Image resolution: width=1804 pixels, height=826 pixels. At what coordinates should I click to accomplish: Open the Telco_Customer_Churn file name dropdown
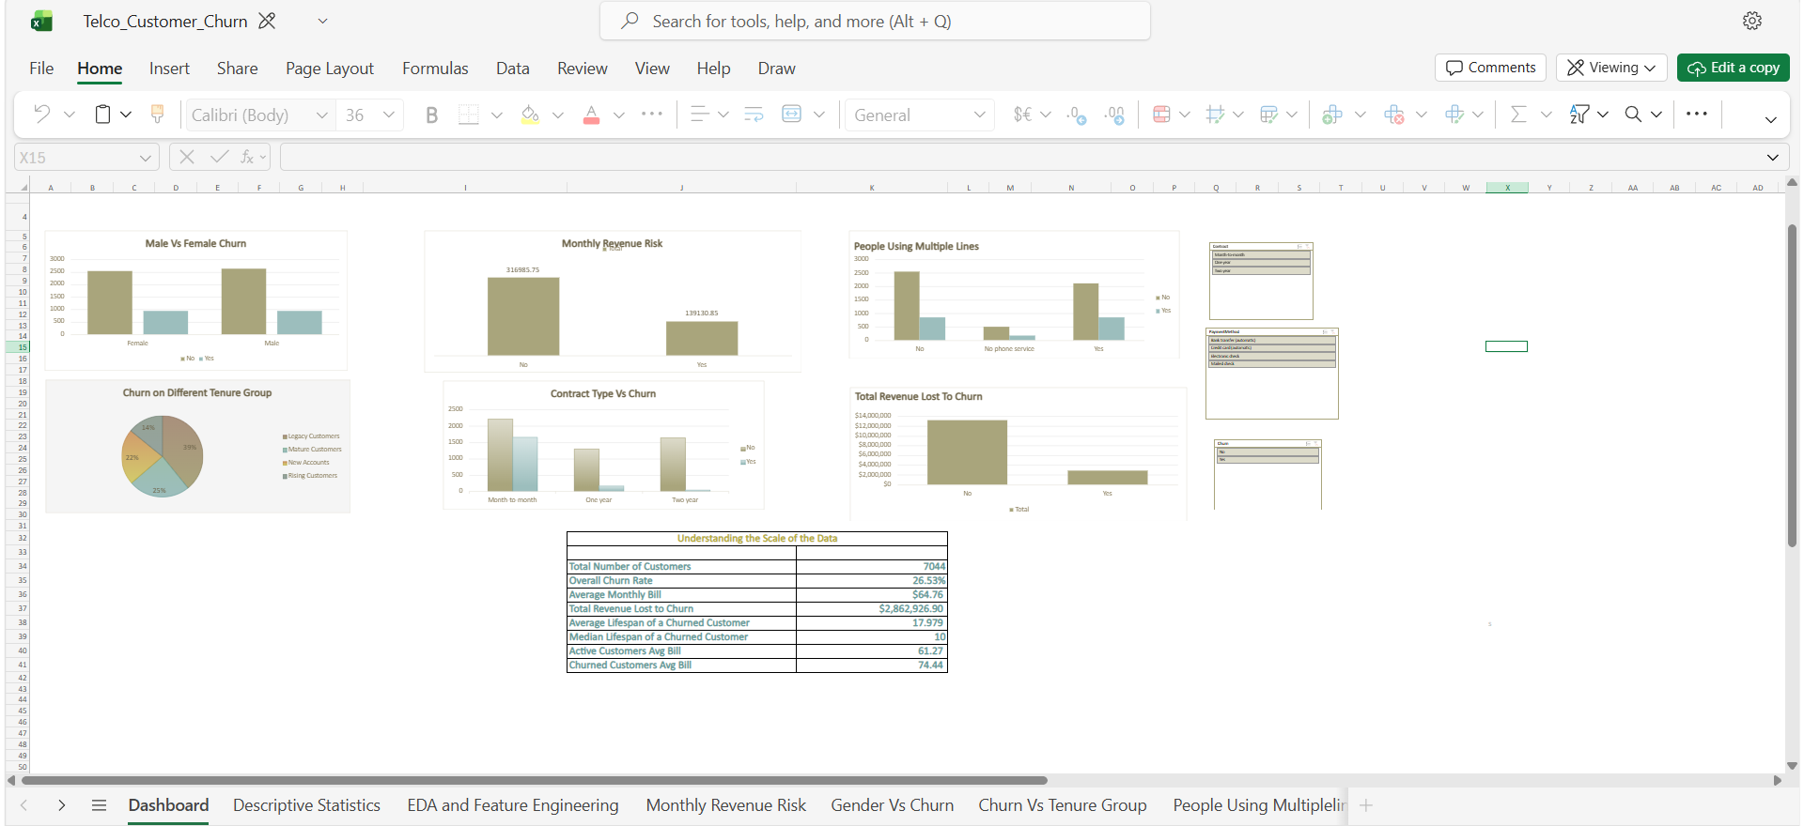click(x=322, y=21)
